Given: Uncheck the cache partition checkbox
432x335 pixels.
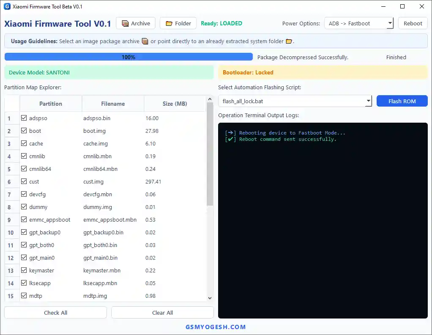Looking at the screenshot, I should [x=24, y=143].
